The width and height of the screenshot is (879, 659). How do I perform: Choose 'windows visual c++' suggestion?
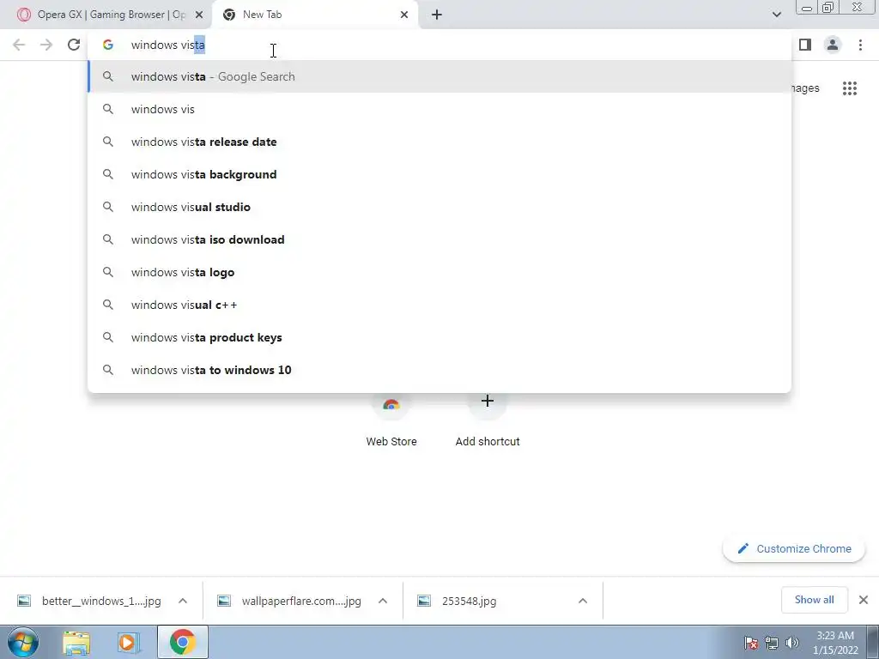[439, 305]
